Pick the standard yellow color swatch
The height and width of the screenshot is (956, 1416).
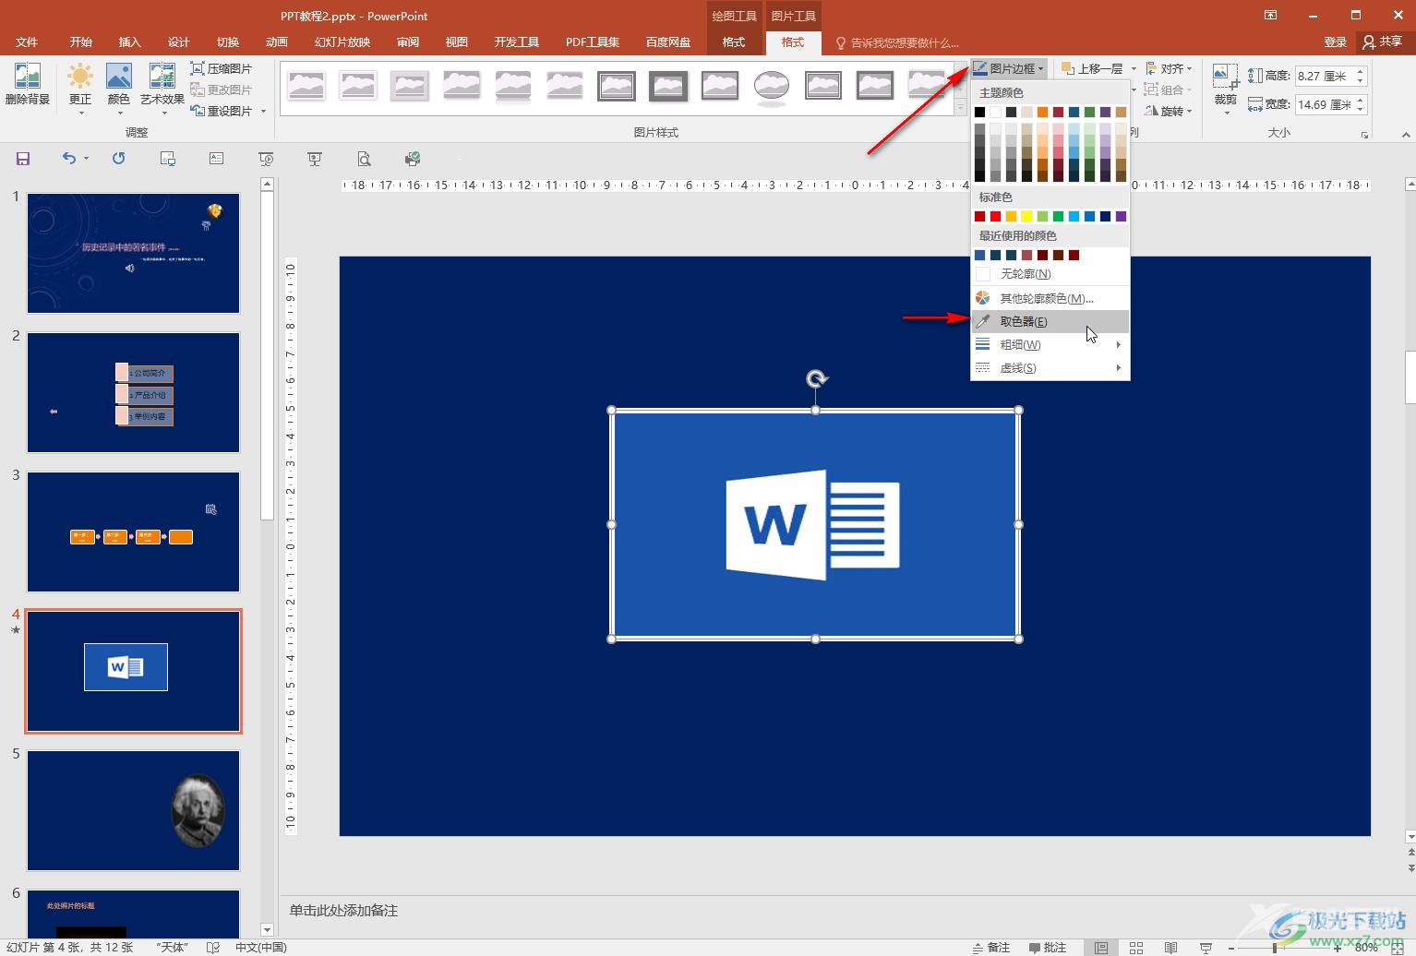coord(1026,216)
